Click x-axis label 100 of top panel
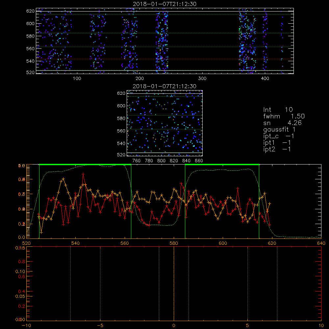329x329 pixels. coord(77,79)
